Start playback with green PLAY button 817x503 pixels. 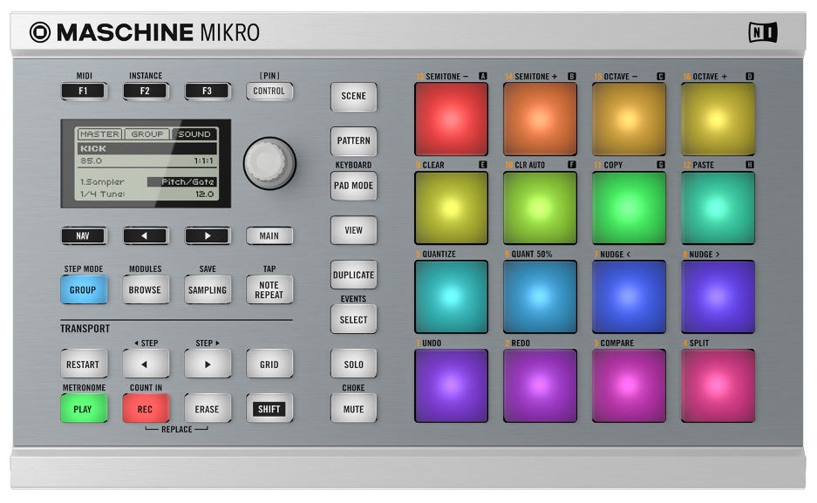(84, 409)
